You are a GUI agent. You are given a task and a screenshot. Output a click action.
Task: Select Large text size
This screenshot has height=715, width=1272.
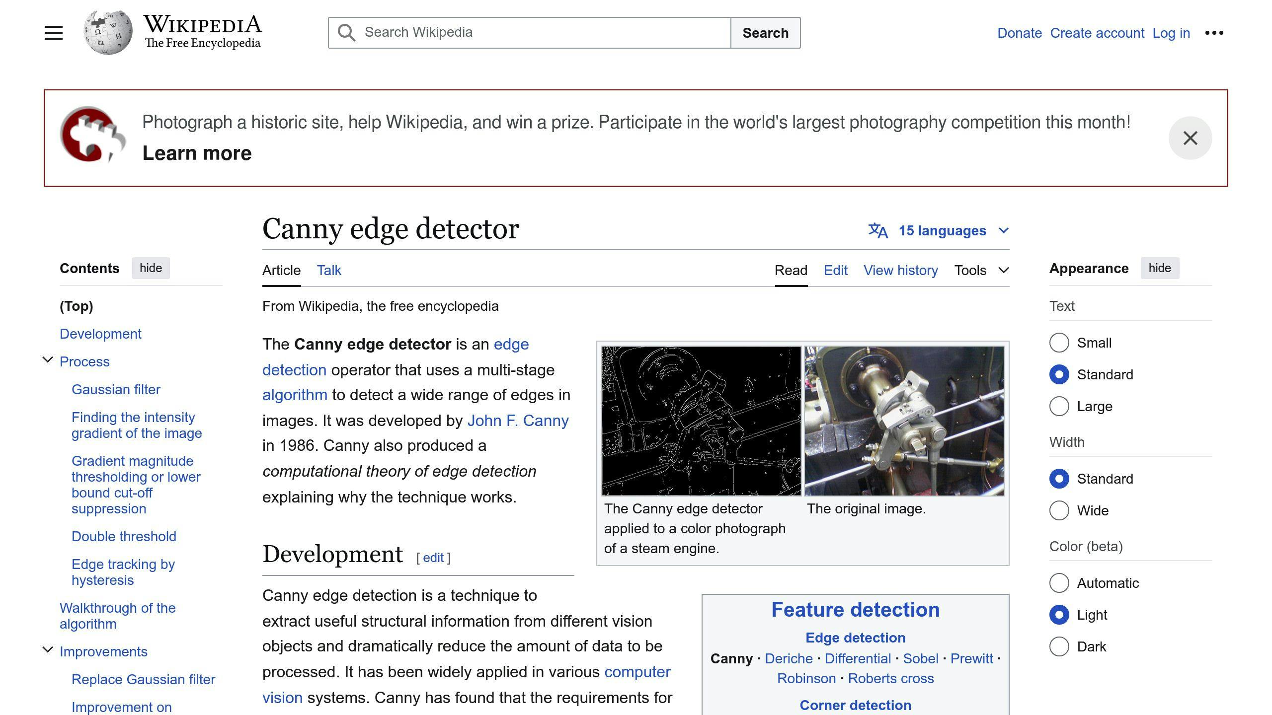[x=1059, y=406]
